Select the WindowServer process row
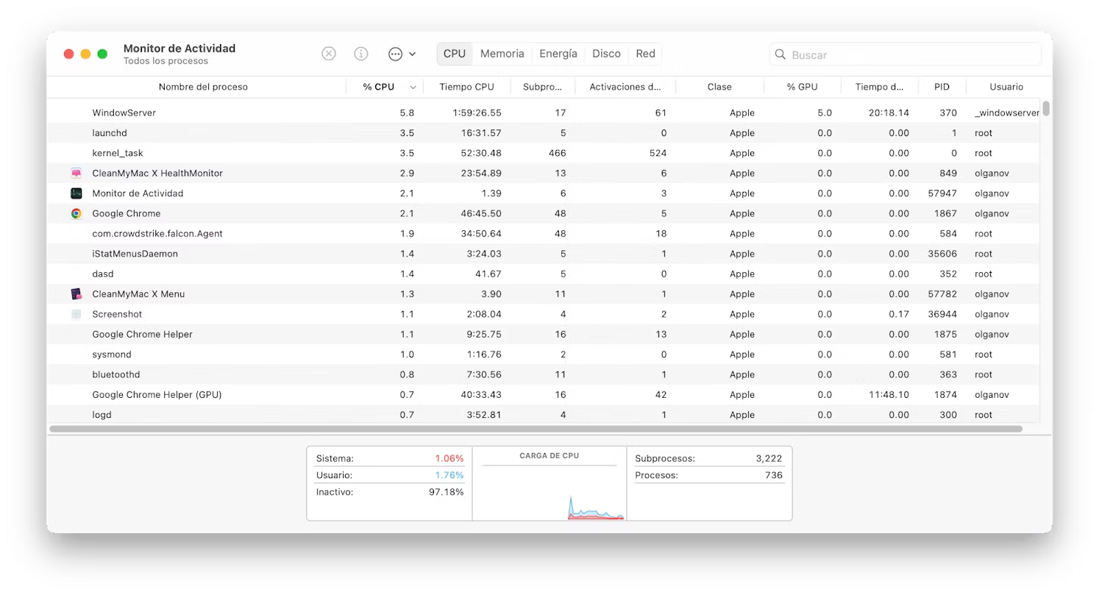This screenshot has width=1099, height=595. click(544, 113)
